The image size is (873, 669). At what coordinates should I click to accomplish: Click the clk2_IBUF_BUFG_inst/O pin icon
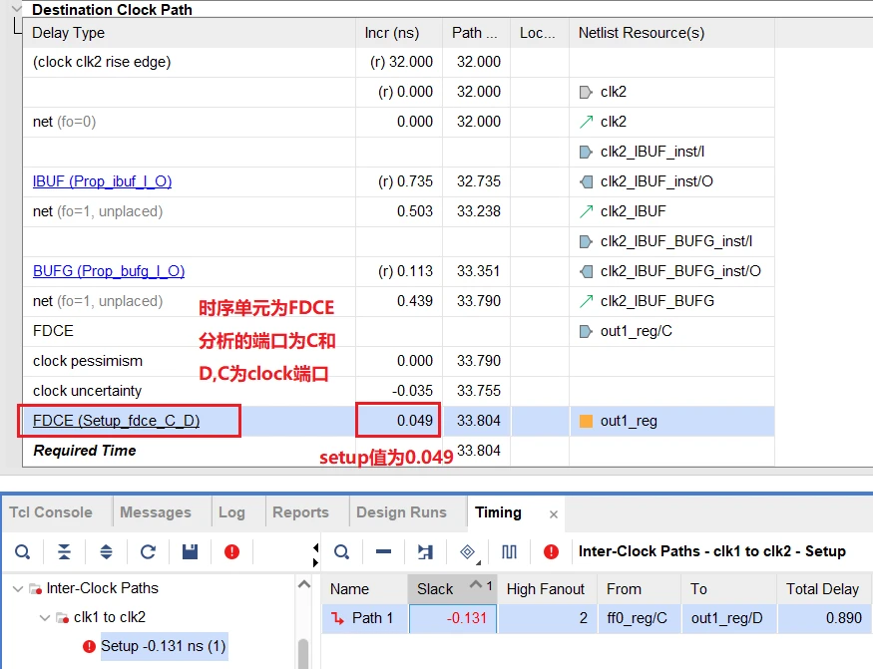tap(586, 271)
